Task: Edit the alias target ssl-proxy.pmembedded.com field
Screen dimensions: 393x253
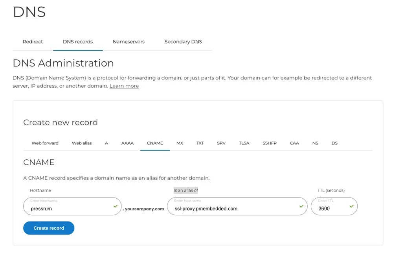Action: tap(234, 209)
